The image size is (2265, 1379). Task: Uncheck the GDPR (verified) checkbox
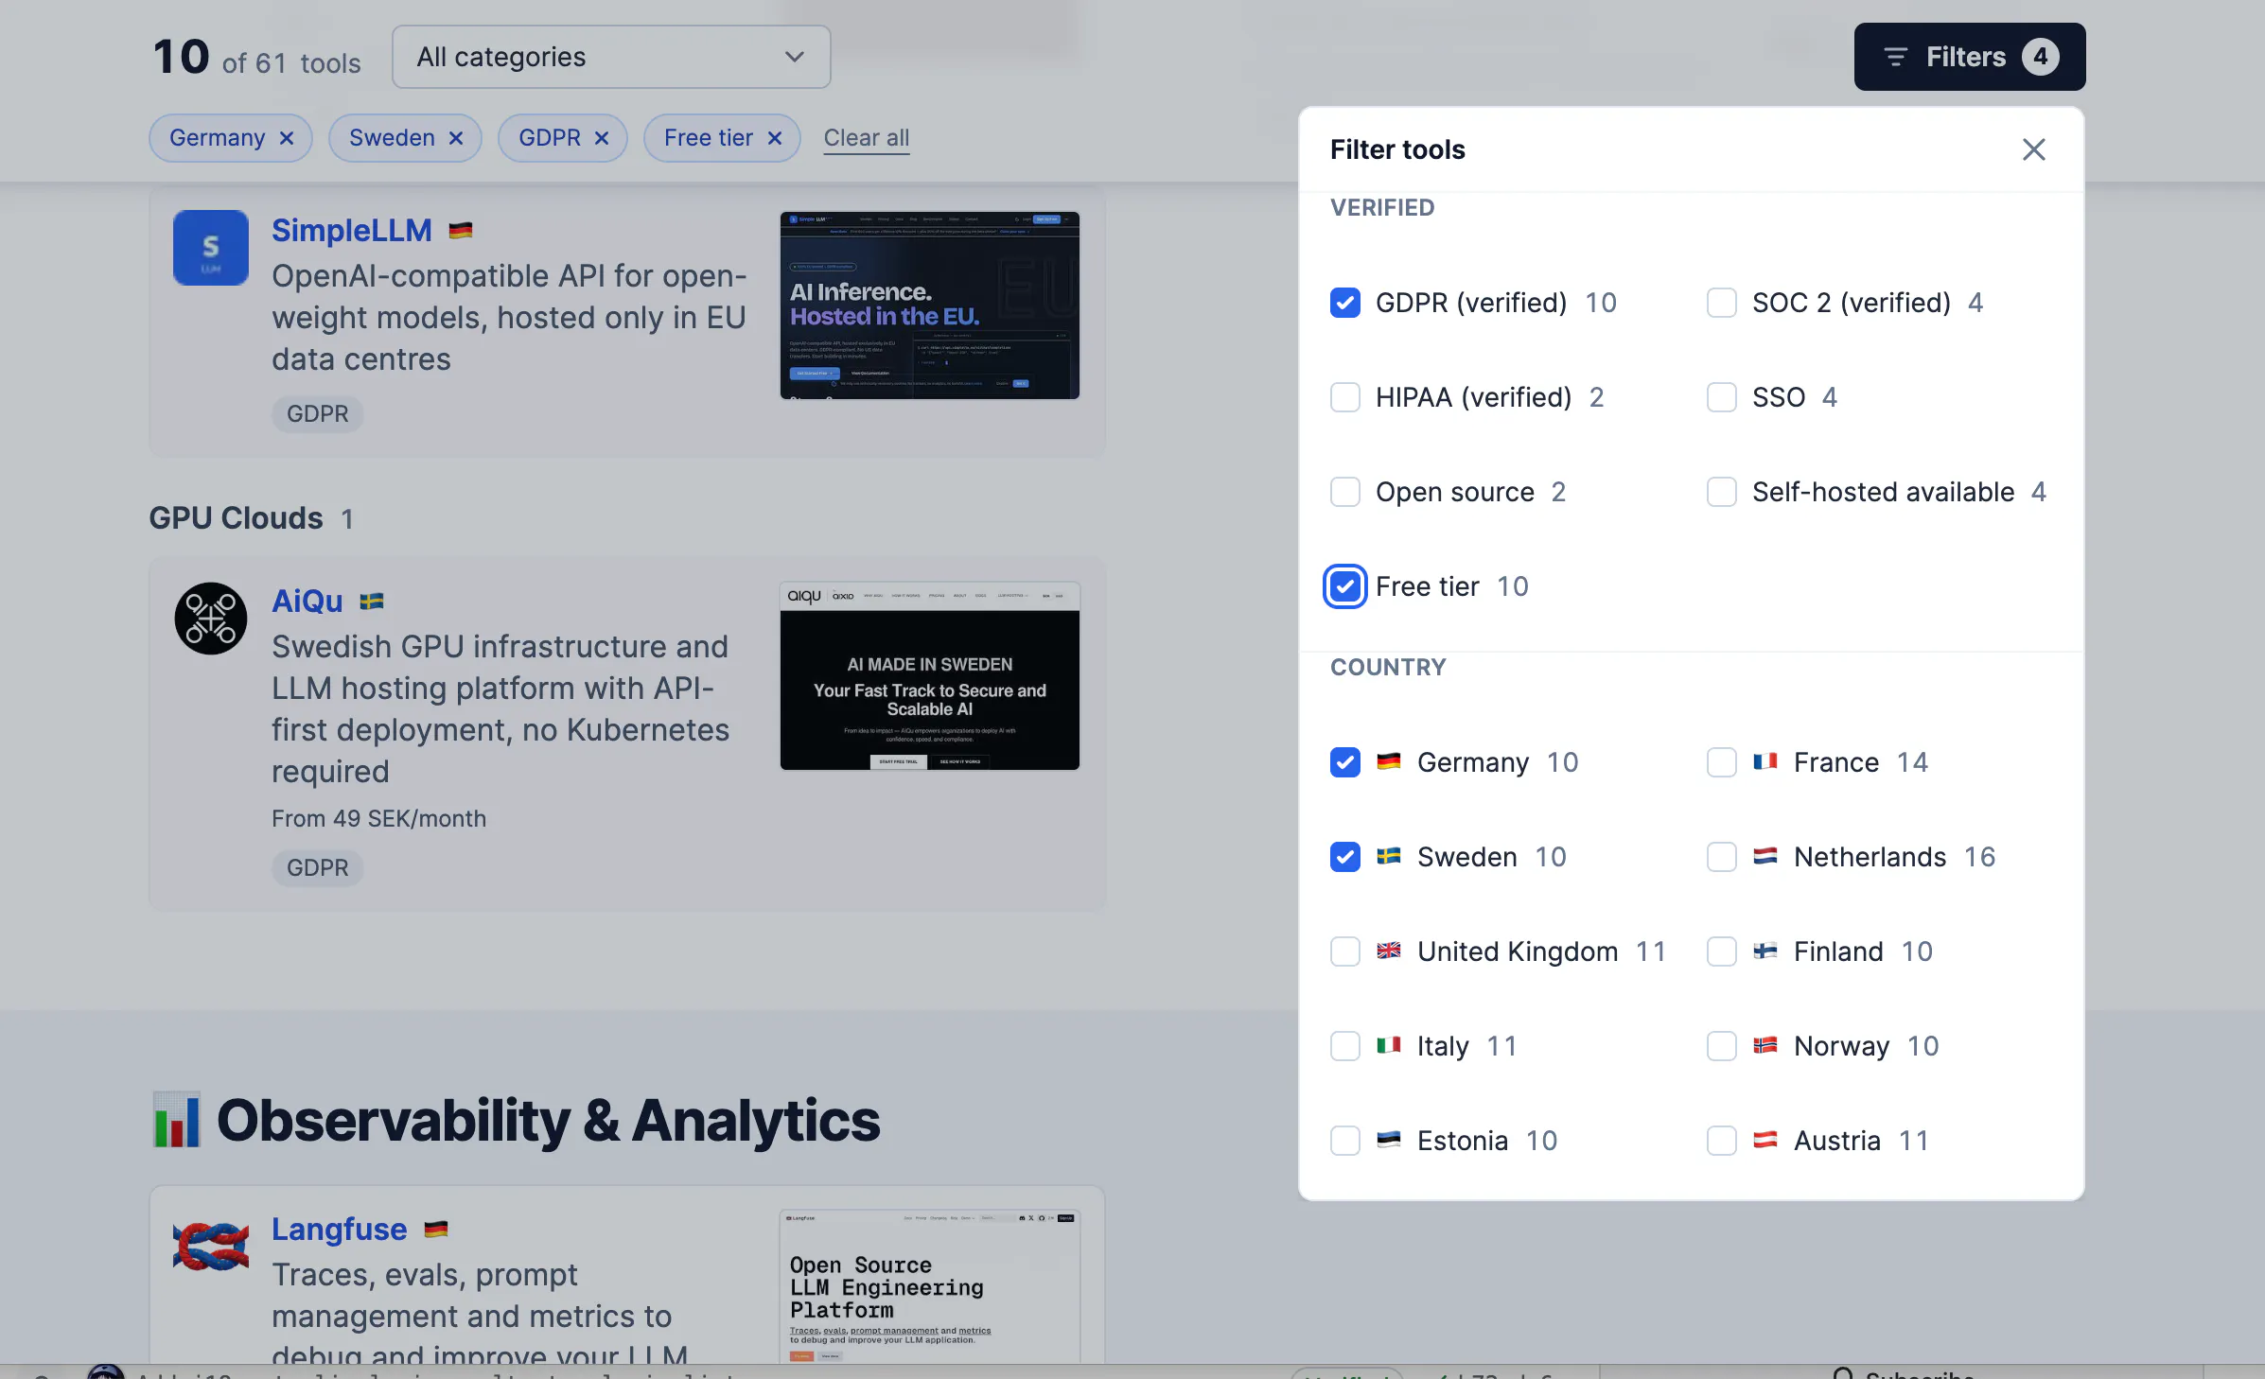point(1345,303)
